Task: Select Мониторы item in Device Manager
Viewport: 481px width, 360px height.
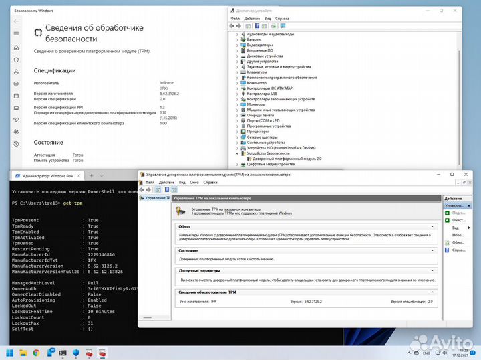Action: click(x=256, y=105)
